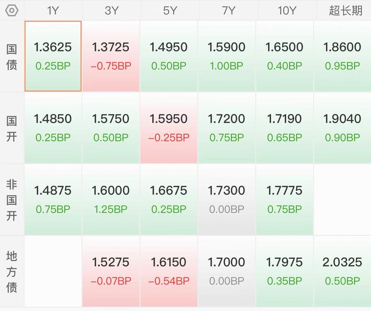Open 地方债 超长期 cell showing 2.0325

pos(342,271)
